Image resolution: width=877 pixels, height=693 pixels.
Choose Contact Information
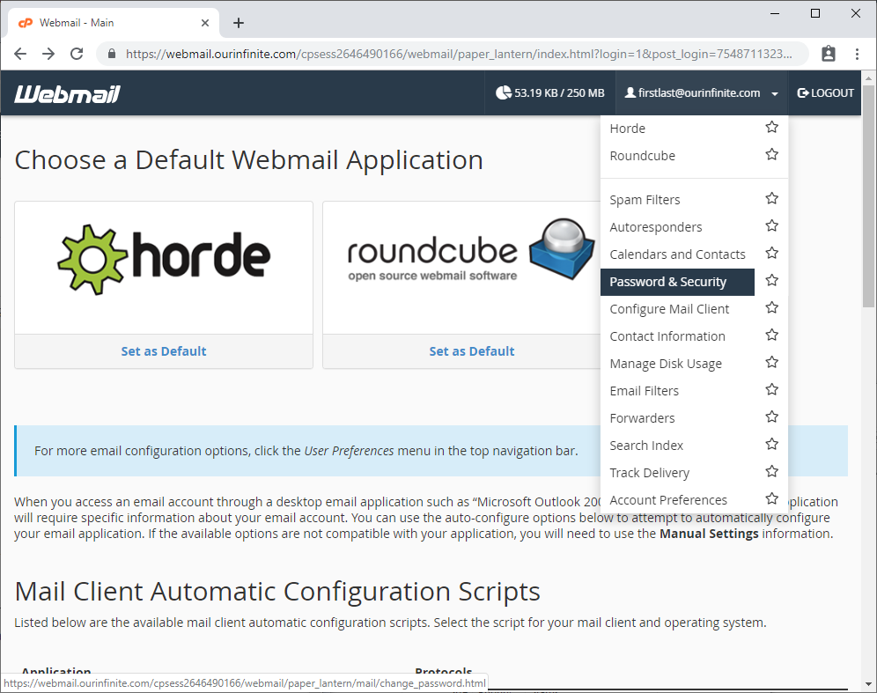(x=667, y=336)
